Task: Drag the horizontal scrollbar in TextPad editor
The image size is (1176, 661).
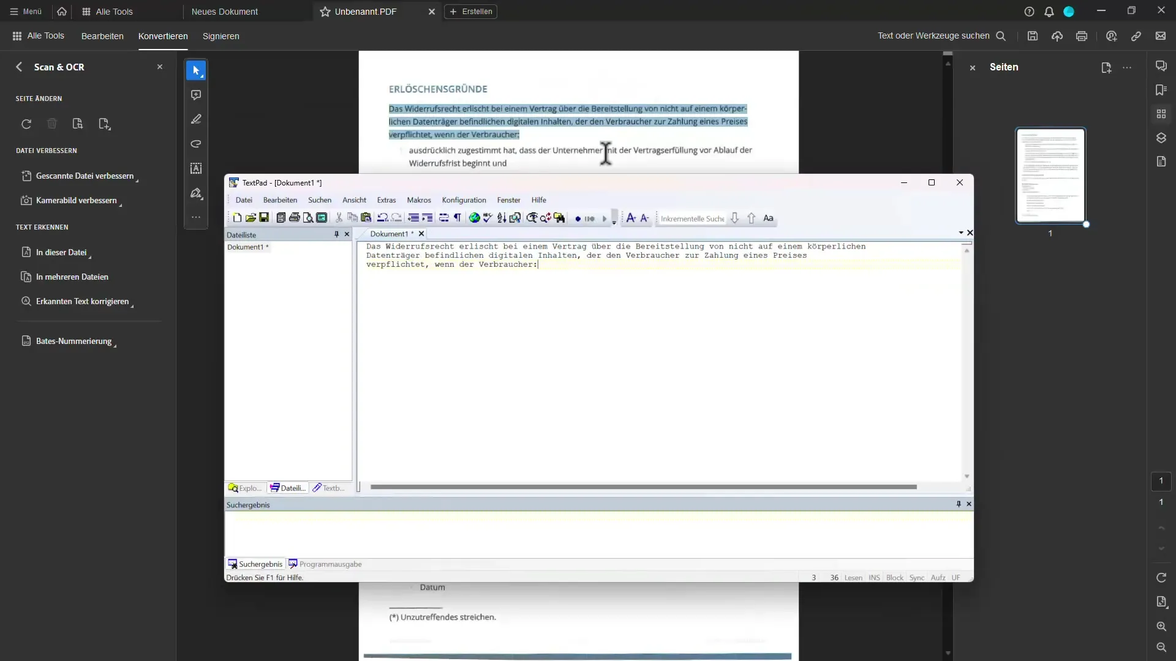Action: coord(644,485)
